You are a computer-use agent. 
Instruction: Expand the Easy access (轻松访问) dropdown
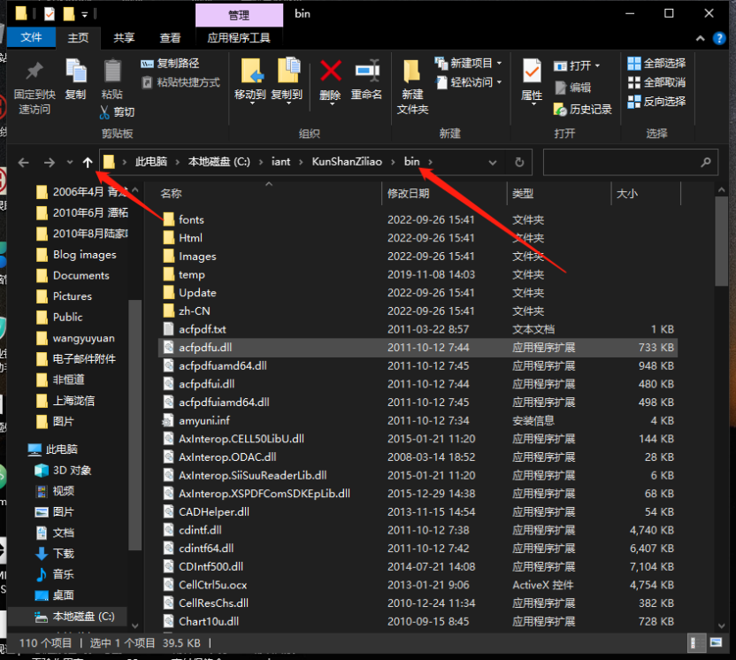[x=499, y=82]
